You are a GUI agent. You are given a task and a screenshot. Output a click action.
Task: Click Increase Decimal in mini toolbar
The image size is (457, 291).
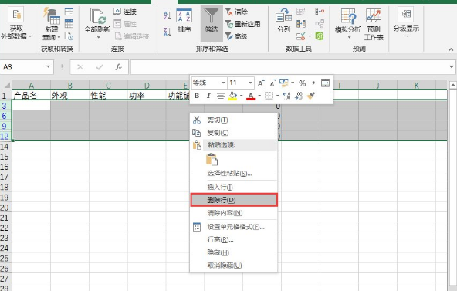point(287,96)
